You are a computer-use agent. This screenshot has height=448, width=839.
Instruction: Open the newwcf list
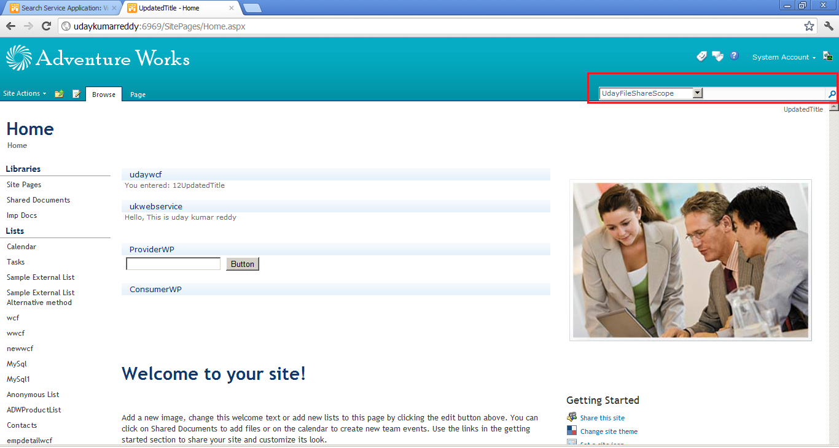coord(20,349)
